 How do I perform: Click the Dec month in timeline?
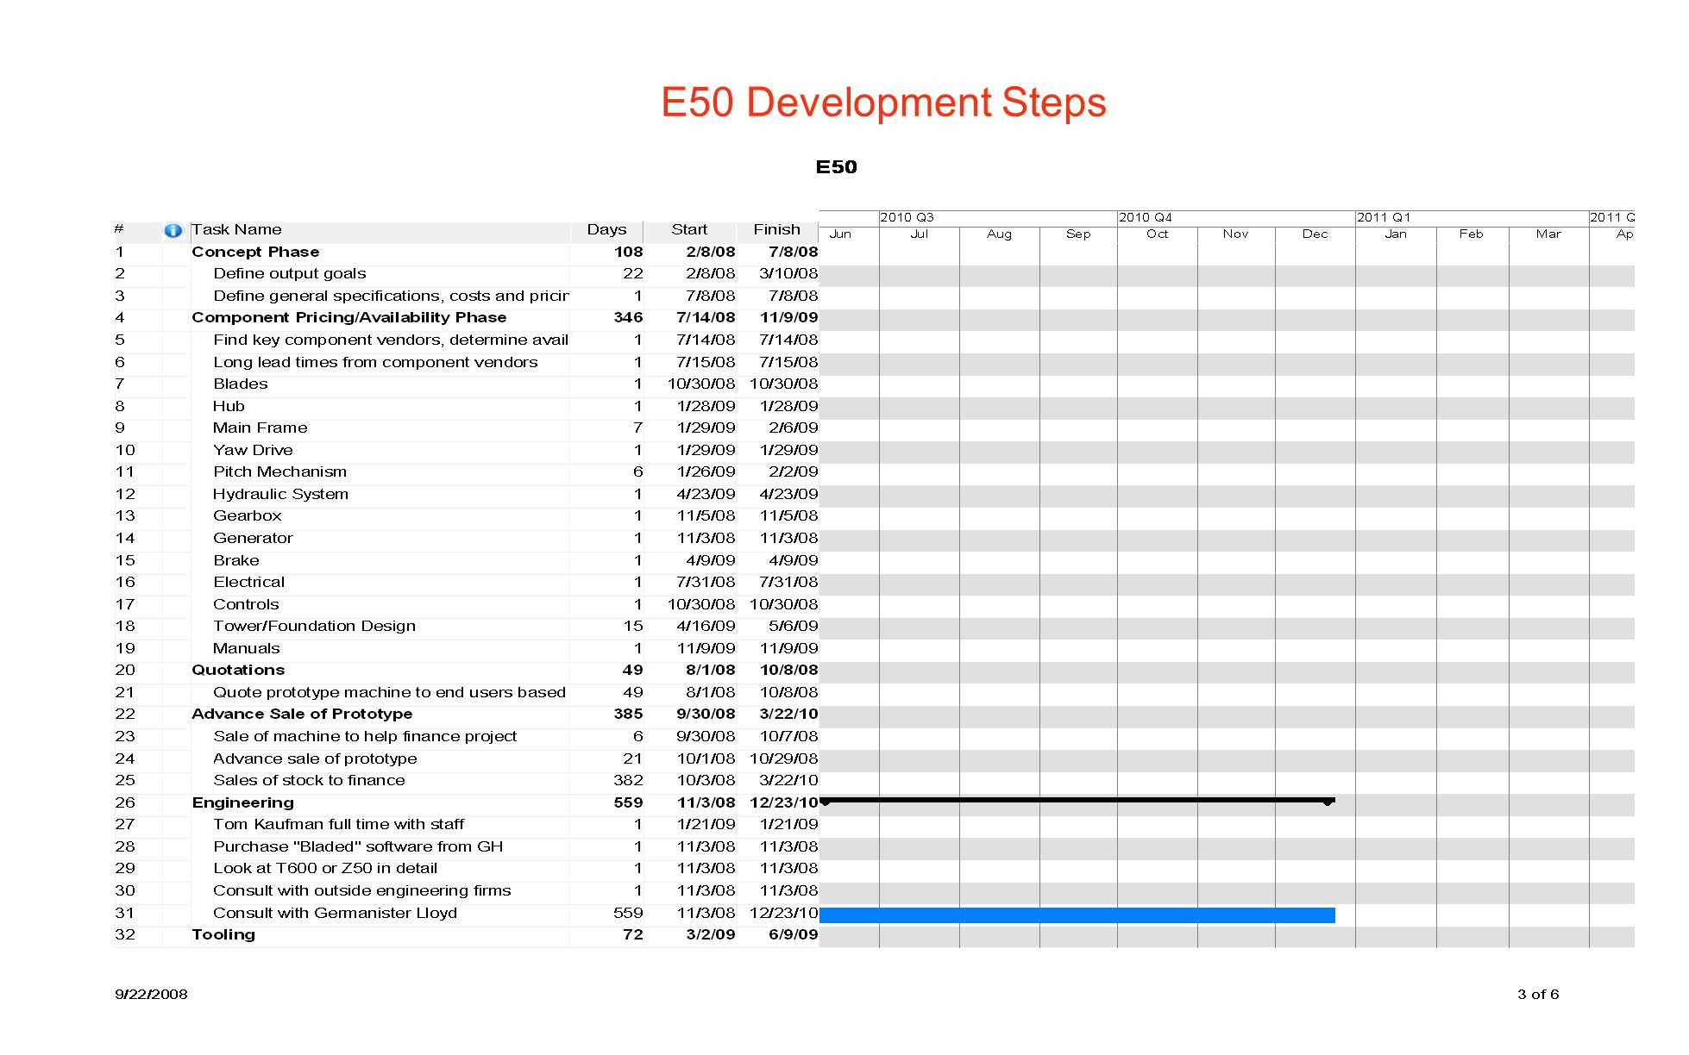pos(1315,234)
